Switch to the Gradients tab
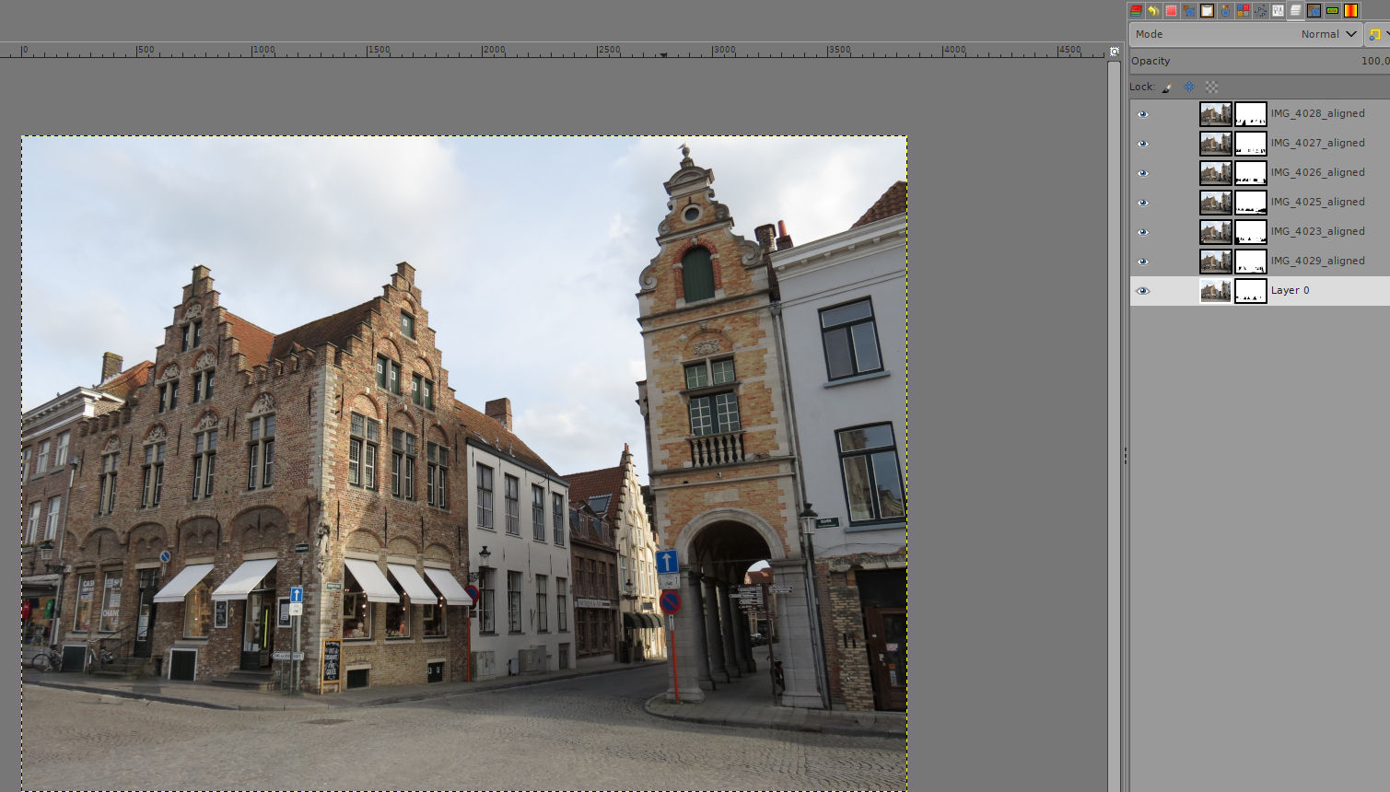The image size is (1390, 792). coord(1350,11)
